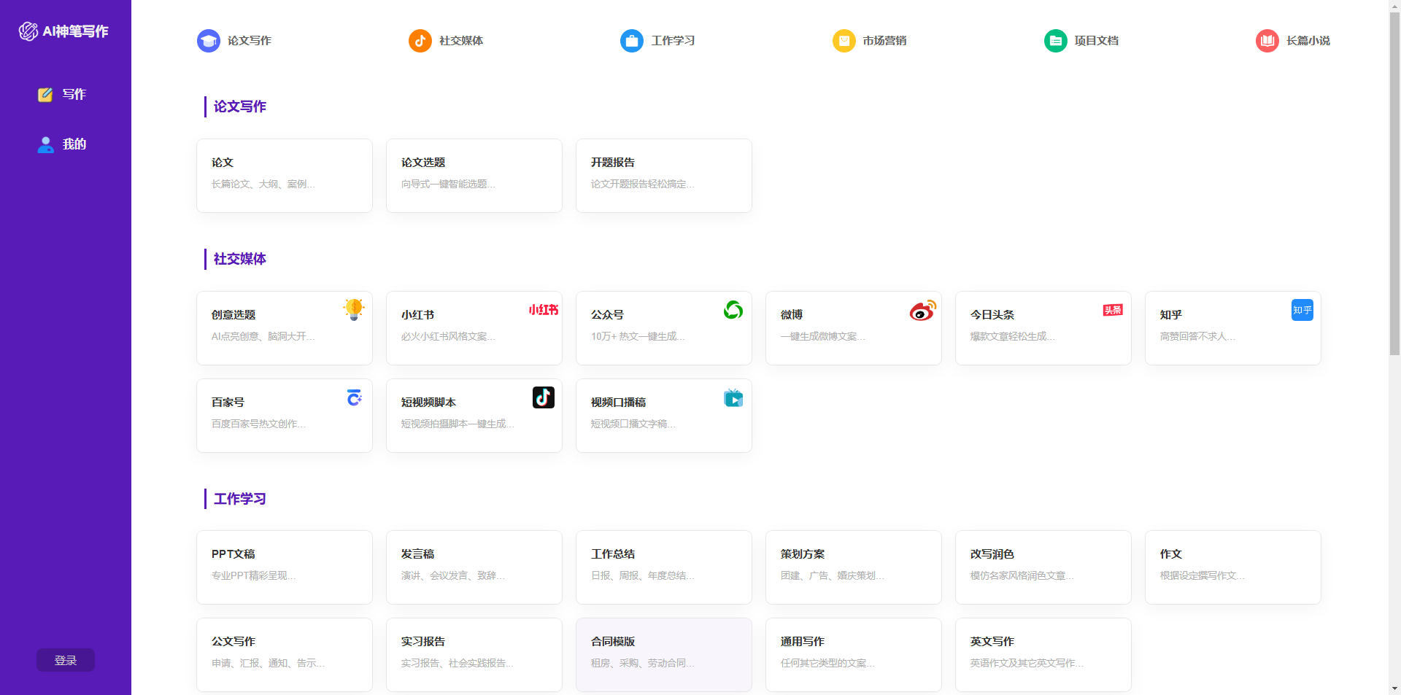Screen dimensions: 1401x695
Task: Click the 市场营销 yellow icon
Action: click(844, 41)
